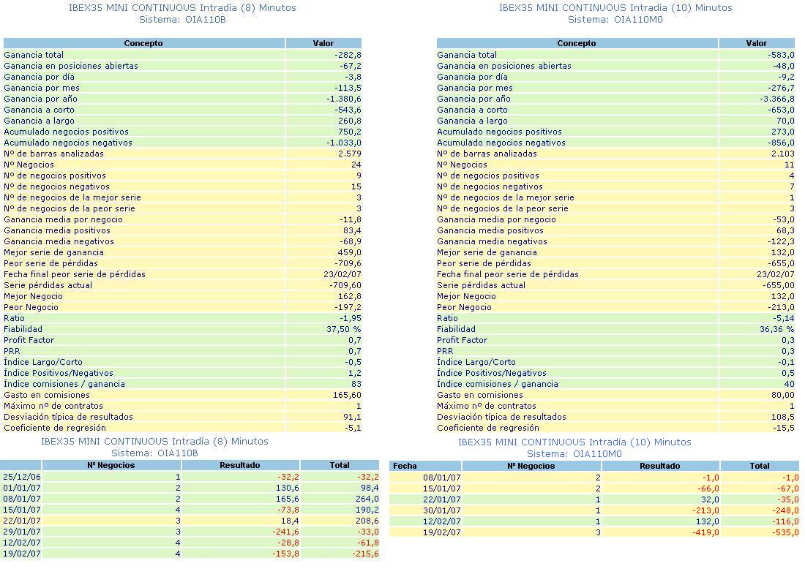Click Acumulado negocios negativos value -1.033,0

pos(343,143)
